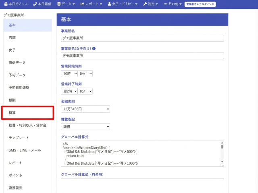
Task: Click the グローバル計算式 scrollbar up arrow
Action: pyautogui.click(x=222, y=143)
